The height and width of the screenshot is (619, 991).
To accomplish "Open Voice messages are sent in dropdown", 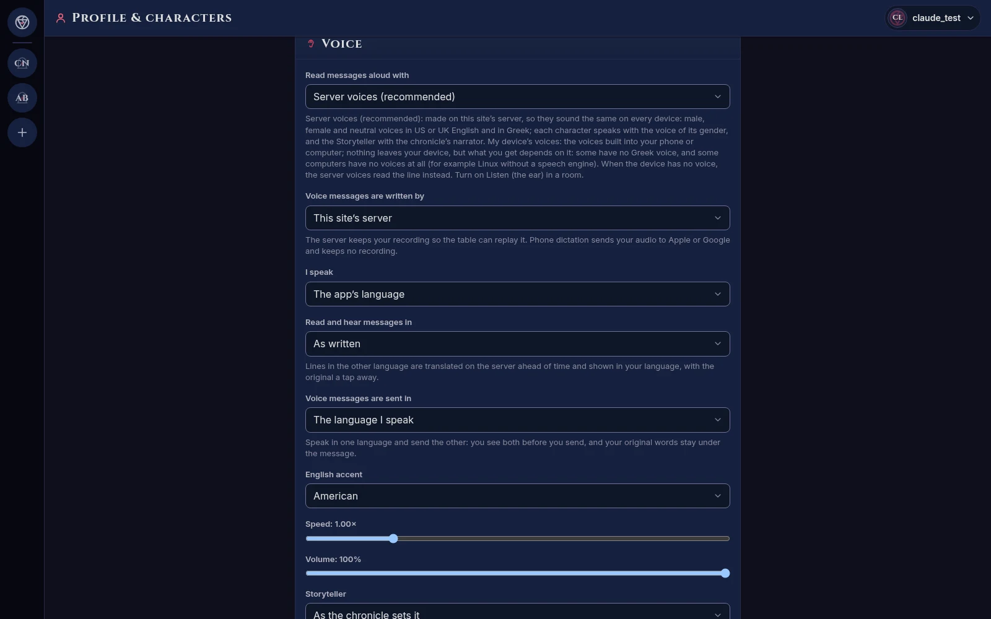I will pyautogui.click(x=517, y=420).
